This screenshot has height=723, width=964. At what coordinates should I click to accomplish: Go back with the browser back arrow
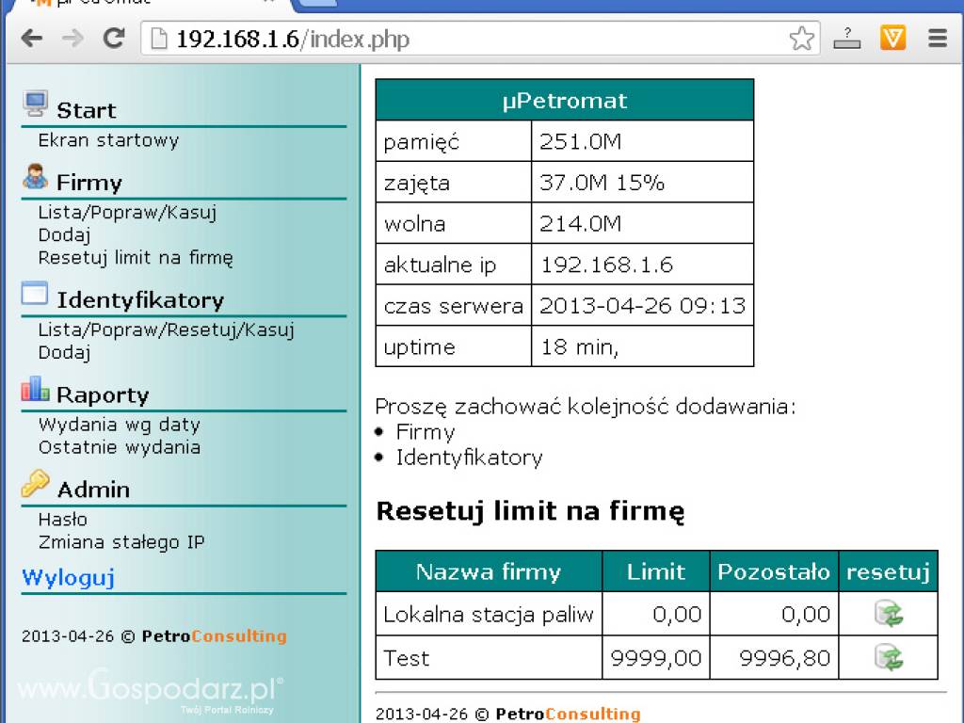31,39
